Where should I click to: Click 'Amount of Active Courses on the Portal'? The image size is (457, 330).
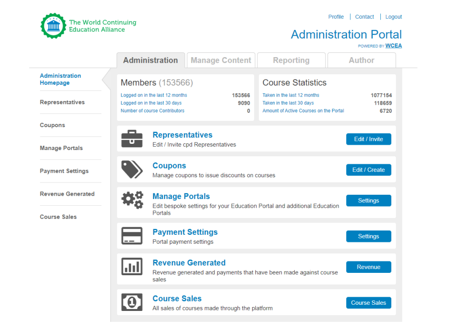303,111
